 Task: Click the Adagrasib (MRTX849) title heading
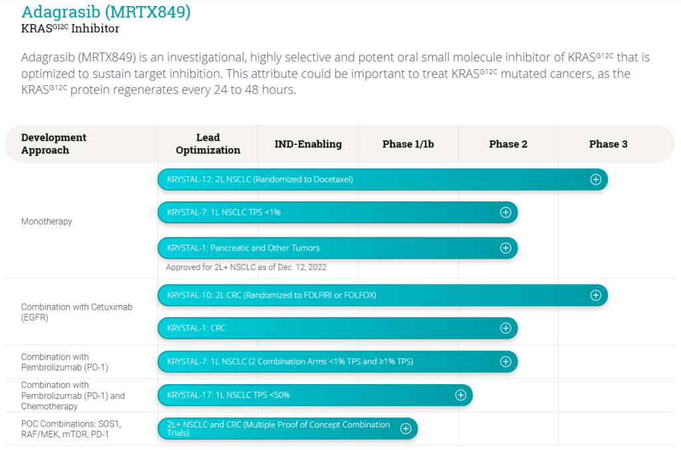point(106,12)
